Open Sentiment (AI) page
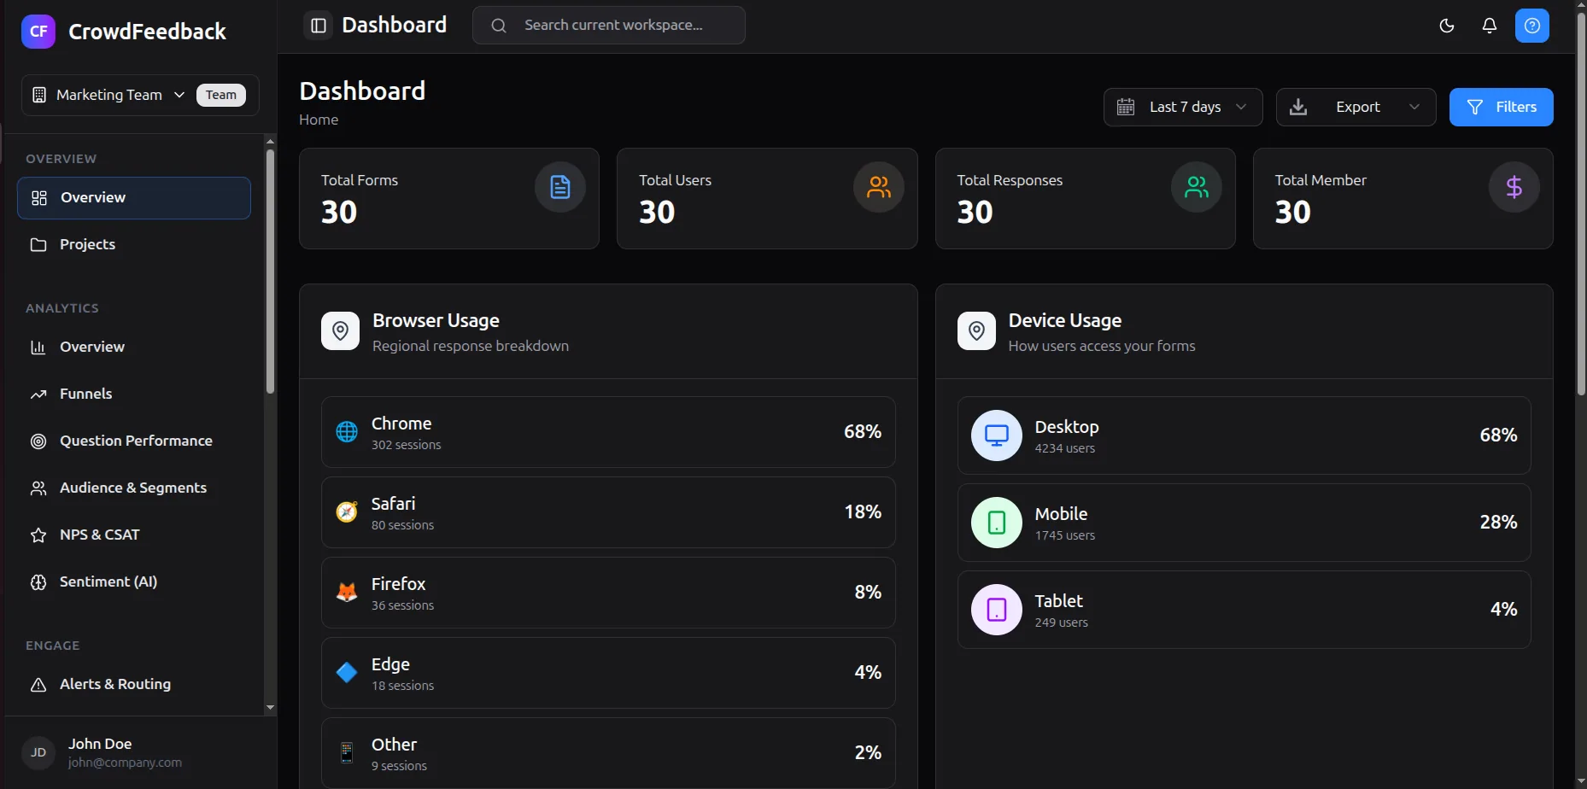 coord(134,582)
